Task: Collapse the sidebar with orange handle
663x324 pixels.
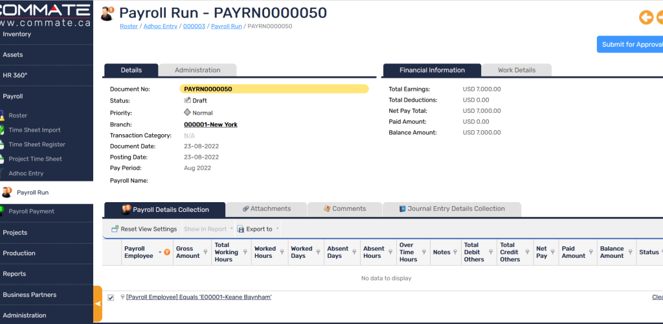Action: click(98, 304)
